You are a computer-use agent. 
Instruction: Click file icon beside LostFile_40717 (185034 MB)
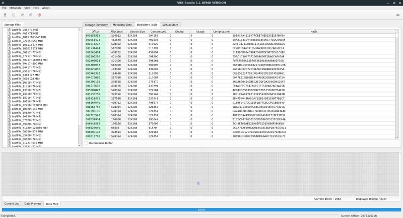click(9, 60)
